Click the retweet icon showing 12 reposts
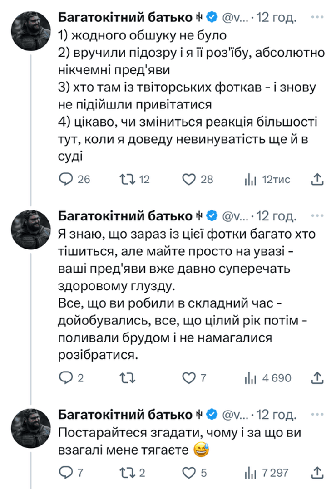336x489 pixels. point(128,179)
